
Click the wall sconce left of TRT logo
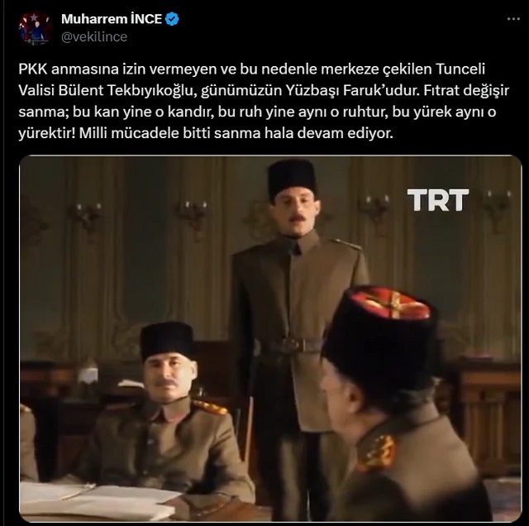[x=374, y=208]
